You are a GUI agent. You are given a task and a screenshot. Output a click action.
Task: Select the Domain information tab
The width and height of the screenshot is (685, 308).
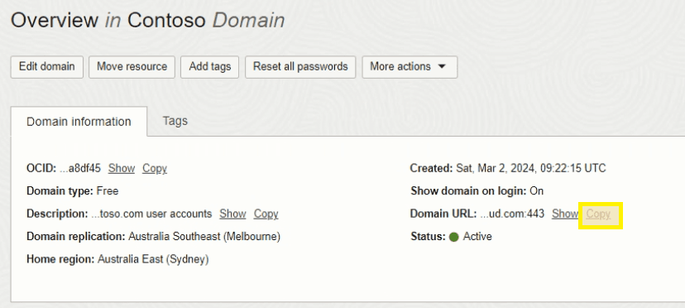click(79, 122)
